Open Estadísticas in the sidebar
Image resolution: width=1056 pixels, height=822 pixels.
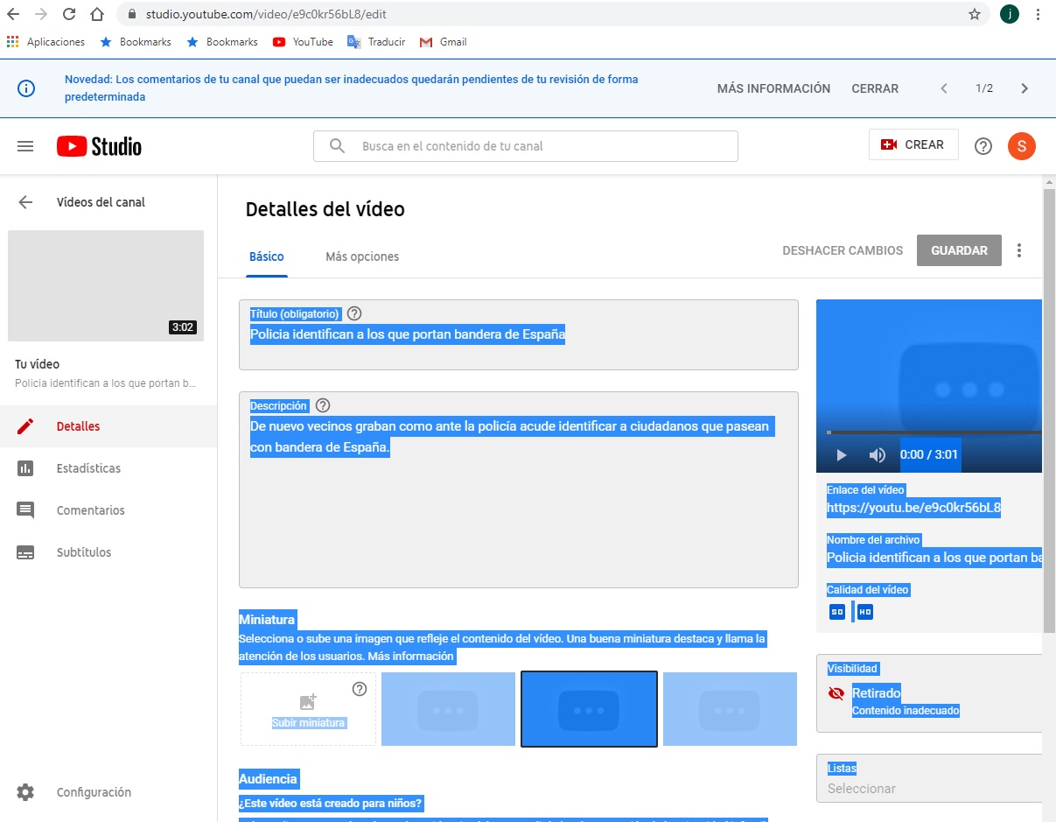[88, 468]
